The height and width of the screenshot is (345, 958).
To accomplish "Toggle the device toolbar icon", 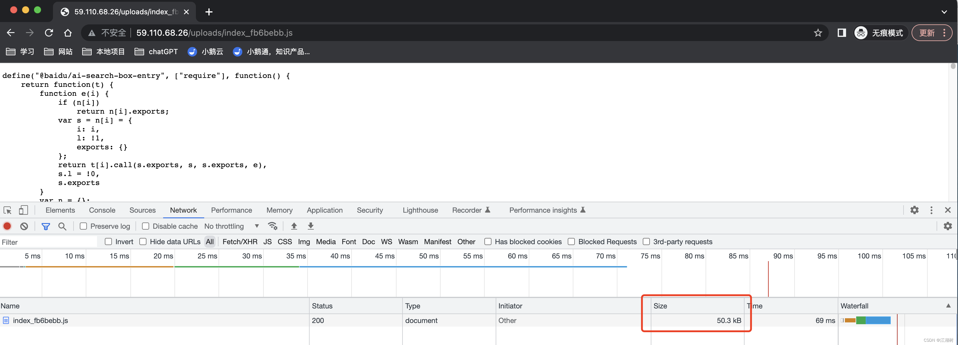I will (x=23, y=210).
